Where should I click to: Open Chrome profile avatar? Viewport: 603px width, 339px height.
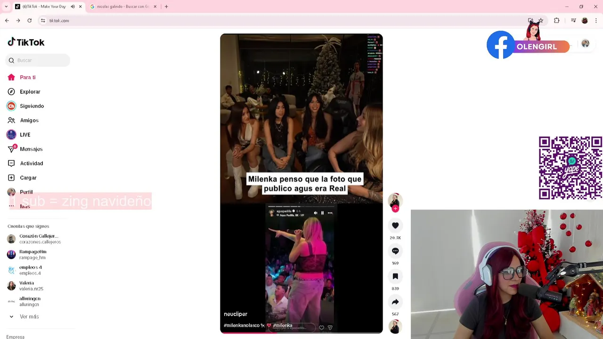click(585, 21)
